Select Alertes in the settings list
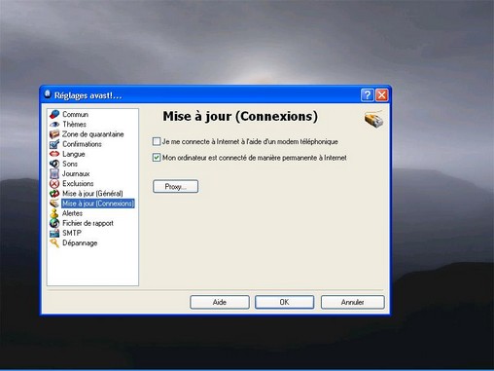This screenshot has width=494, height=371. click(72, 213)
